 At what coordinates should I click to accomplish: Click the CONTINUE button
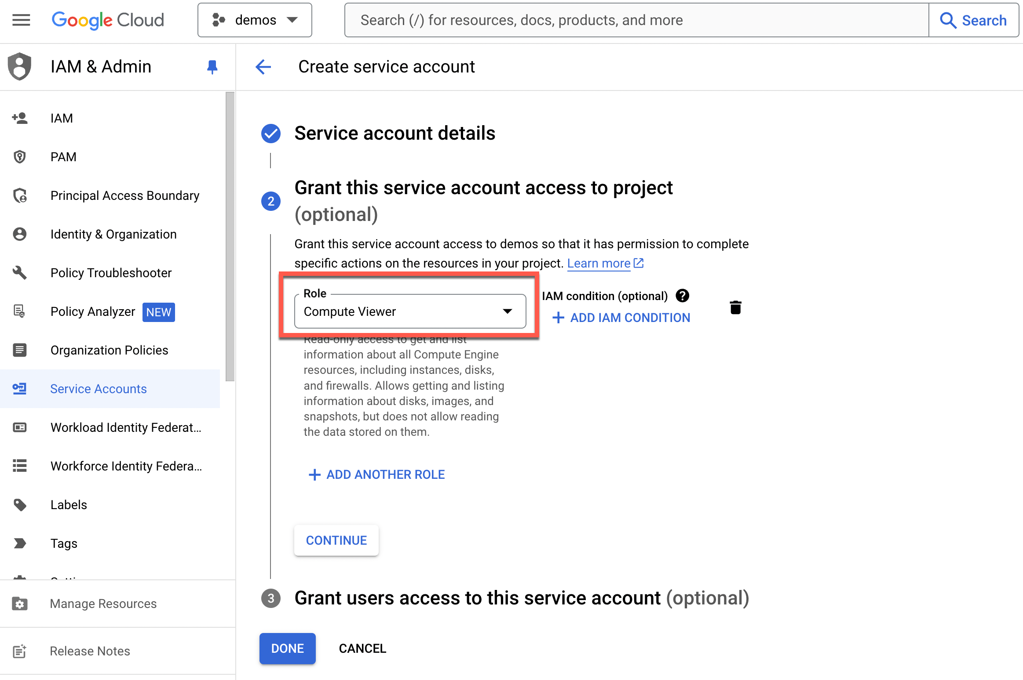[x=336, y=539]
